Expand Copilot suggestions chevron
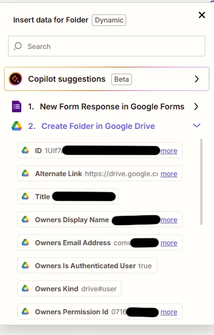 click(197, 79)
